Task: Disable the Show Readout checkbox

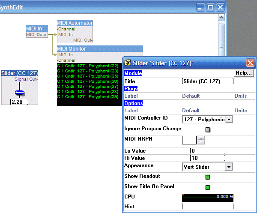Action: [x=208, y=177]
